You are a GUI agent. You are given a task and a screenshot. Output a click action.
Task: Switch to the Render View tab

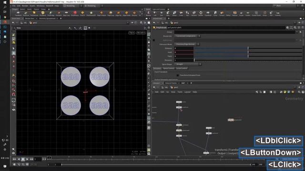click(x=30, y=19)
